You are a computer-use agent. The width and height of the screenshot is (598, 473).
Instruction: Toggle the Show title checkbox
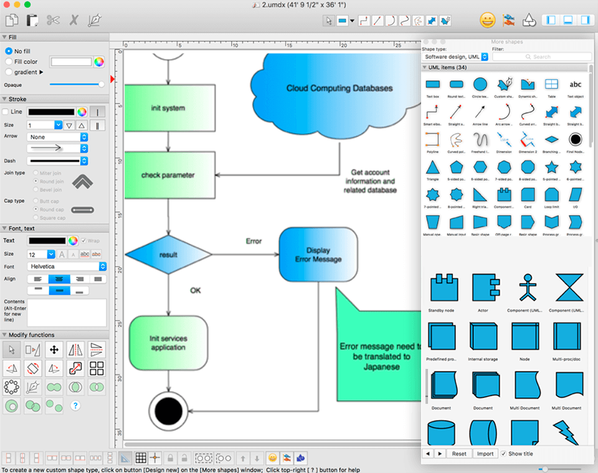504,454
